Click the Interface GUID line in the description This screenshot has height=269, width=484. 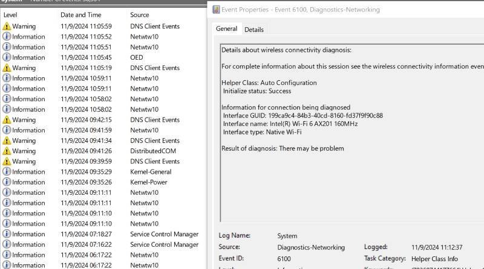point(302,116)
